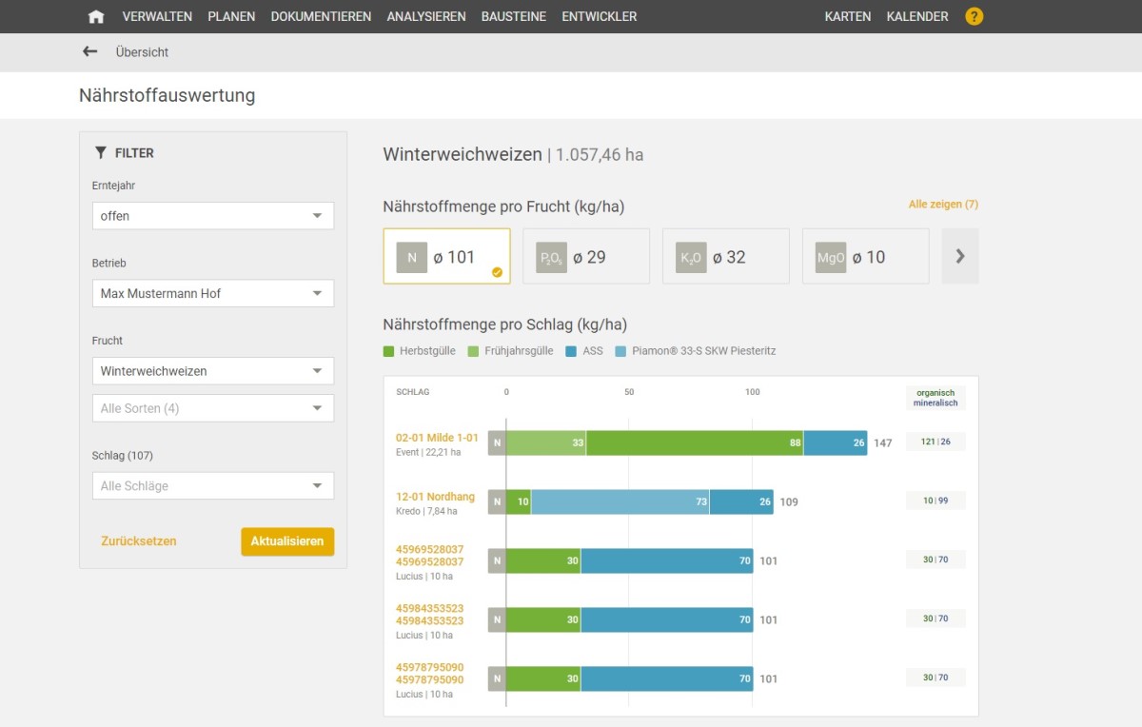Click the 33 bar segment of 02-01 Milde
1142x727 pixels.
546,442
